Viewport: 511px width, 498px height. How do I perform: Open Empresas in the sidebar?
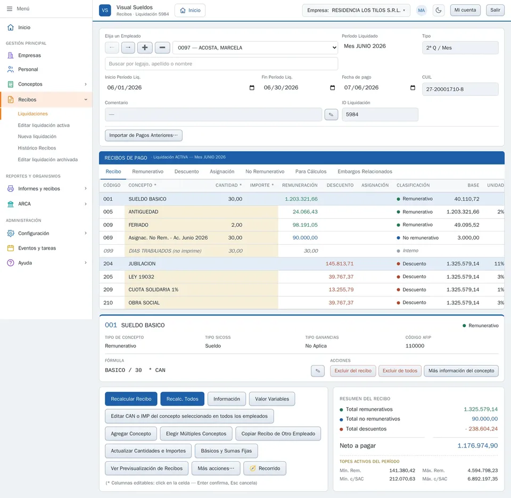point(46,55)
